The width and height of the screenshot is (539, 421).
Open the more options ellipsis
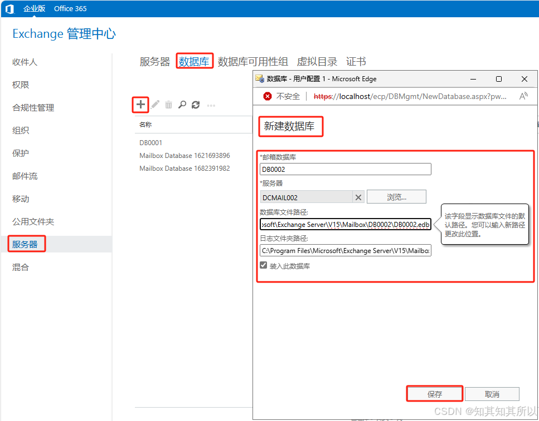pyautogui.click(x=211, y=105)
